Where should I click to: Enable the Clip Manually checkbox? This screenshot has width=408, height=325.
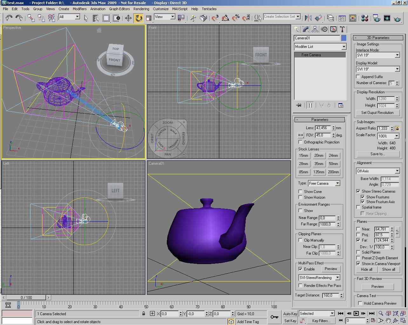tap(301, 240)
